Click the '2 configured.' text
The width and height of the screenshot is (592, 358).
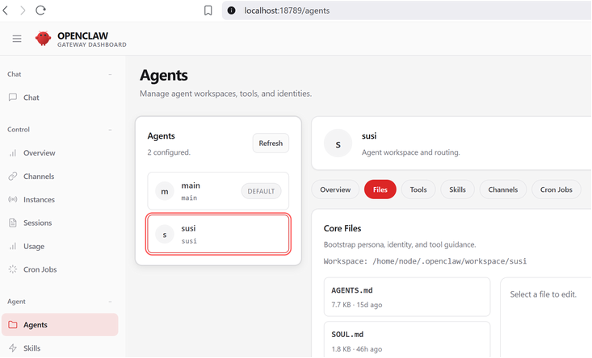coord(169,152)
